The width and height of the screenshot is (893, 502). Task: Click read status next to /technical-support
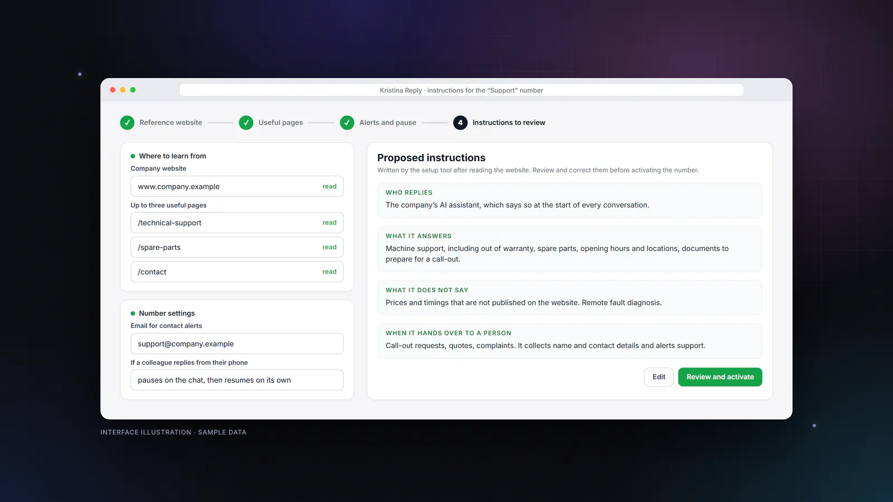point(329,223)
